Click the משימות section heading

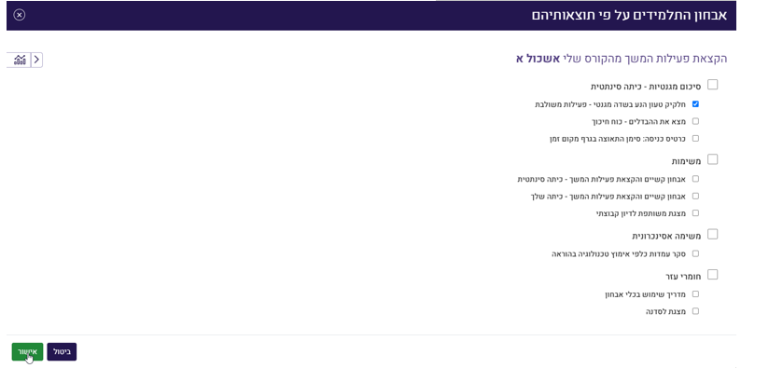686,161
